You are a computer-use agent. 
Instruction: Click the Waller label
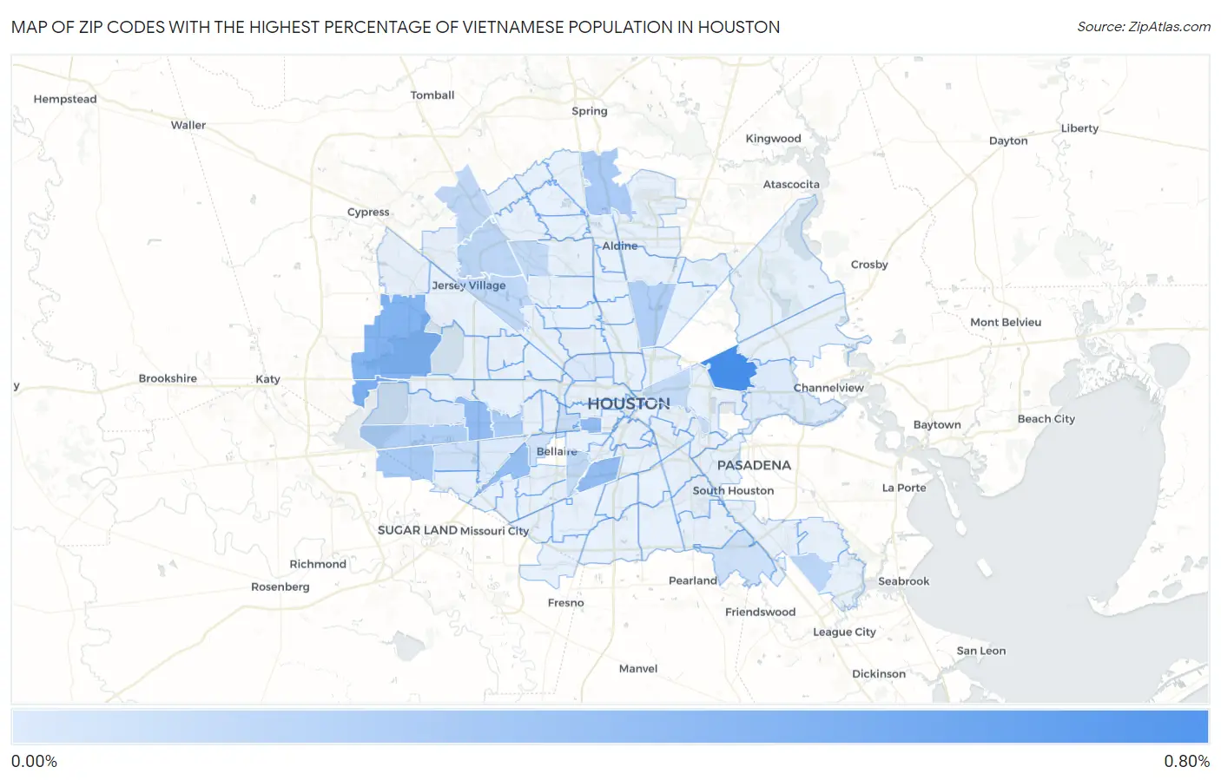pyautogui.click(x=188, y=126)
